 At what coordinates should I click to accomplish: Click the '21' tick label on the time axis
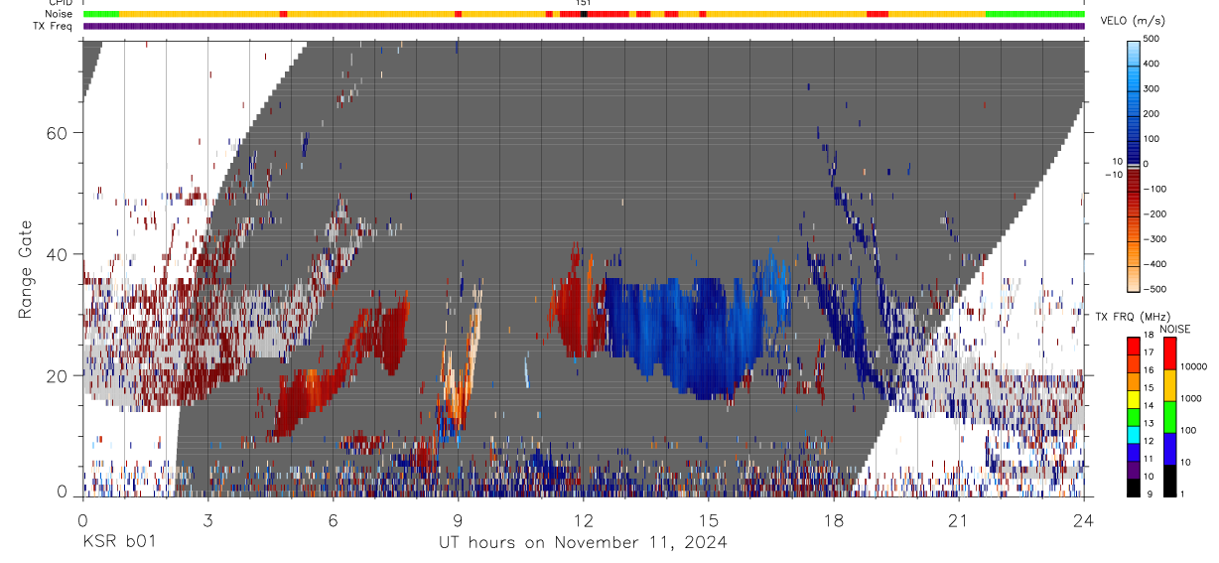(959, 519)
